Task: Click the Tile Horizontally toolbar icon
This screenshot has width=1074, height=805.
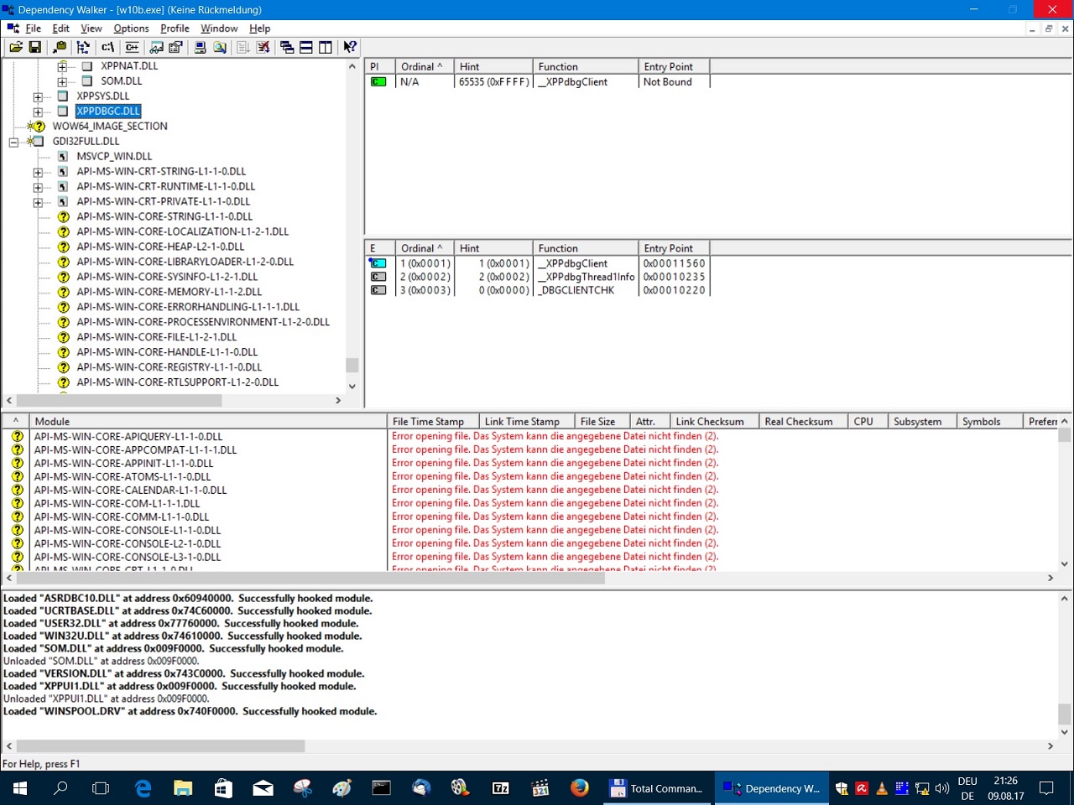Action: coord(306,47)
